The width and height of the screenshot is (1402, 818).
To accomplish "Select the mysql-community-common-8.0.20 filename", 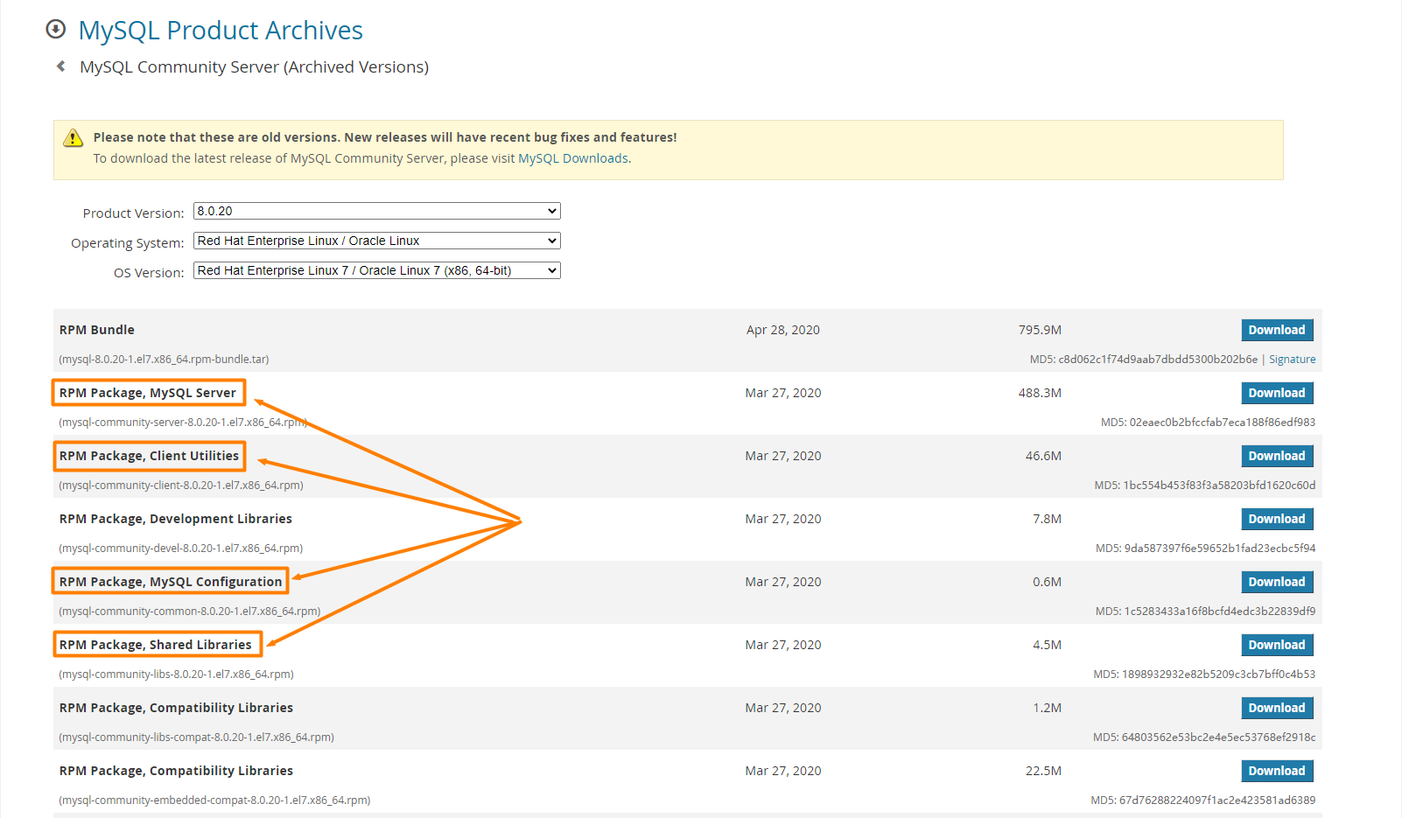I will pos(190,612).
